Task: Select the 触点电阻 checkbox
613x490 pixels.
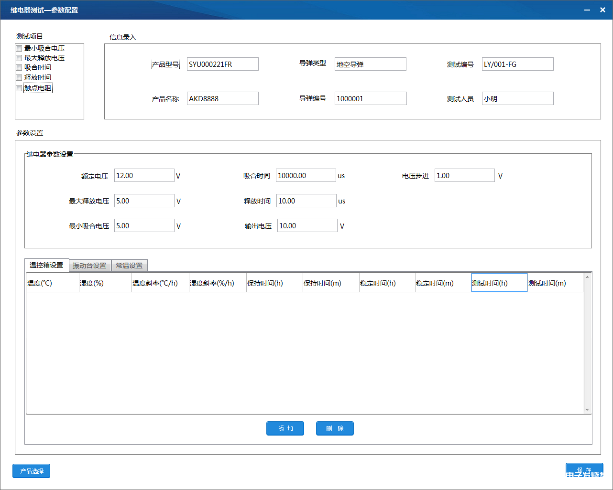Action: coord(19,88)
